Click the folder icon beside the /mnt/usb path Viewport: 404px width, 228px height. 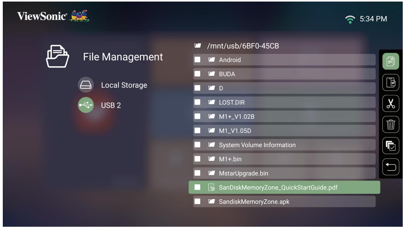[x=197, y=46]
